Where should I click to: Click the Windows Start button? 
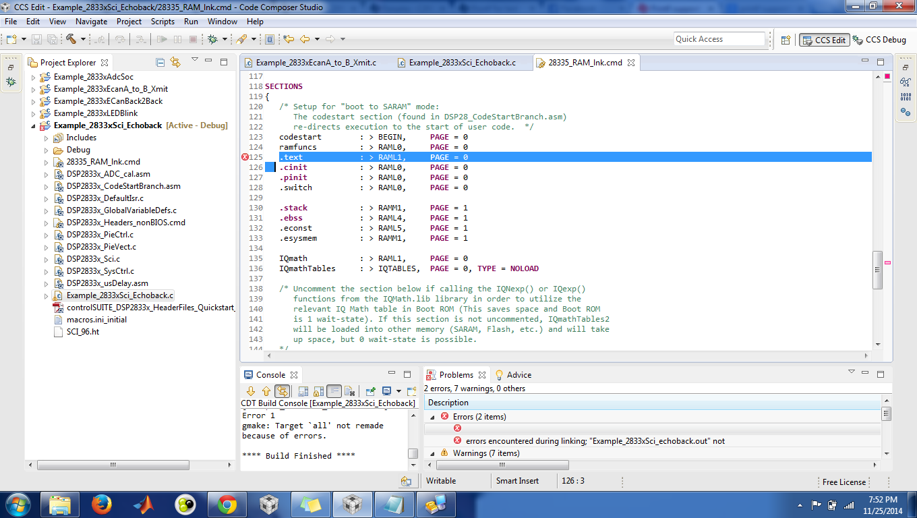click(17, 504)
